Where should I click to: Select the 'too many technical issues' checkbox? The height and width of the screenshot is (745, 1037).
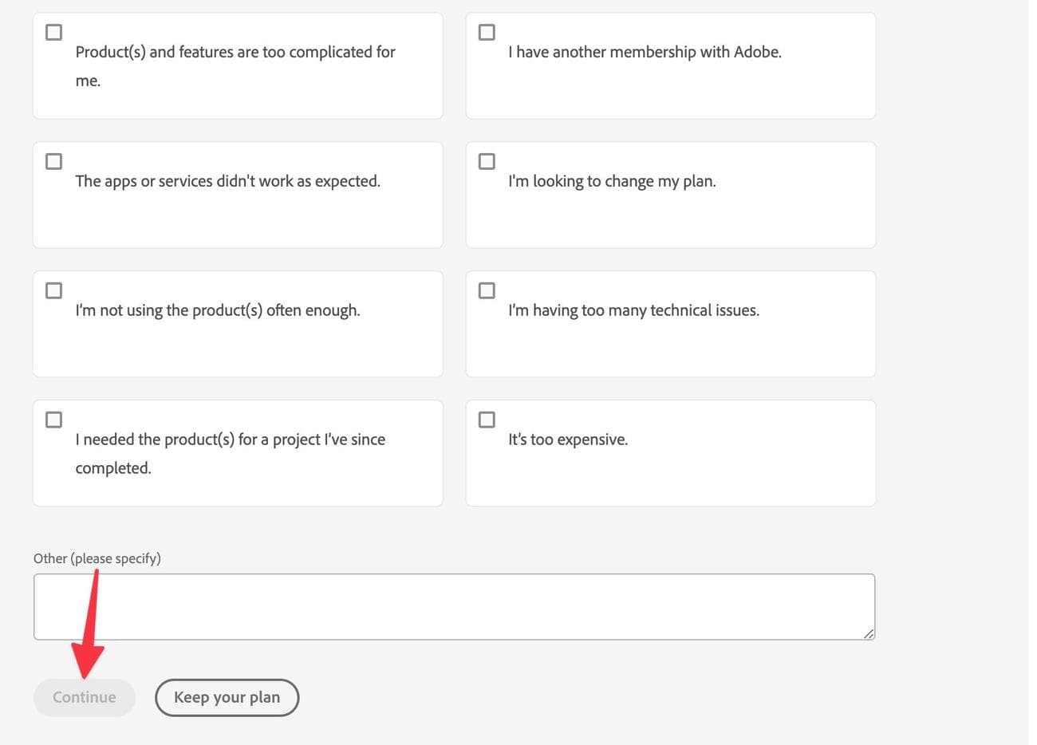[487, 291]
